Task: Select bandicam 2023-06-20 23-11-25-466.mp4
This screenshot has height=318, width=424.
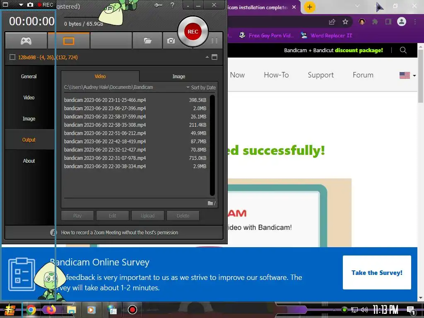Action: tap(135, 100)
